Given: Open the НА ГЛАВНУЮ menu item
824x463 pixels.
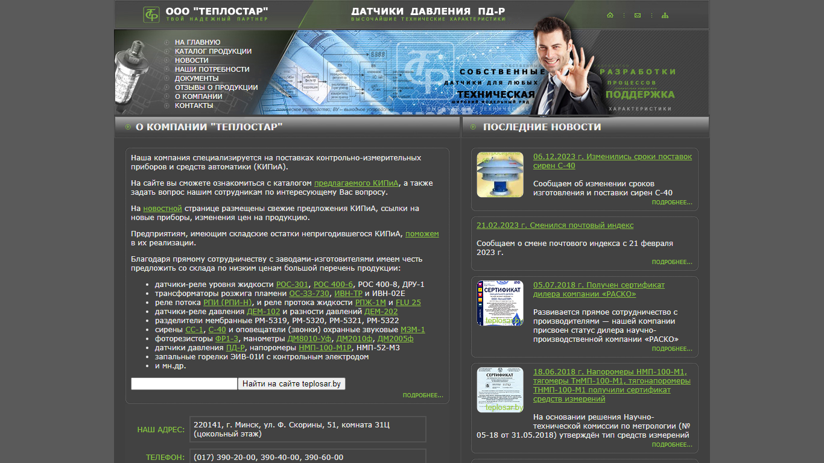Looking at the screenshot, I should point(197,42).
